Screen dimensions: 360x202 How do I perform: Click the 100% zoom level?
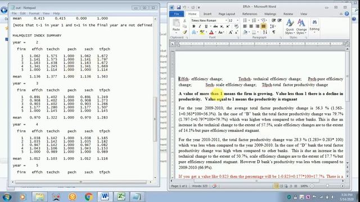[304, 186]
